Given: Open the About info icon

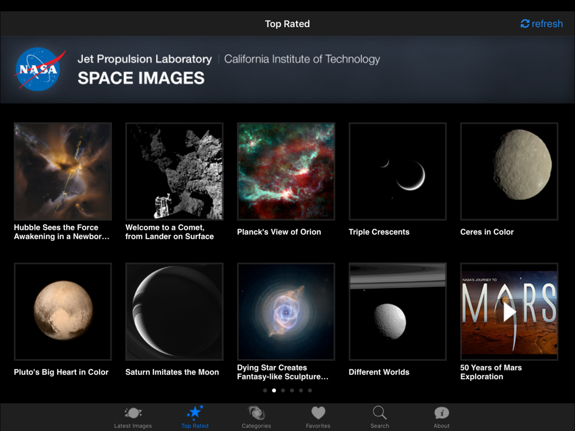Looking at the screenshot, I should click(x=442, y=413).
